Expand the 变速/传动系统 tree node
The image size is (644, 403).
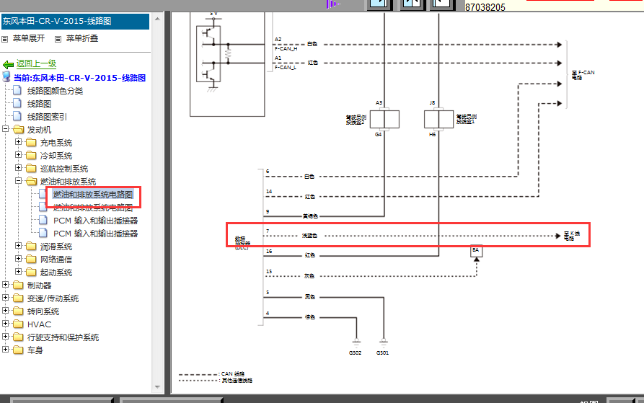(x=5, y=298)
